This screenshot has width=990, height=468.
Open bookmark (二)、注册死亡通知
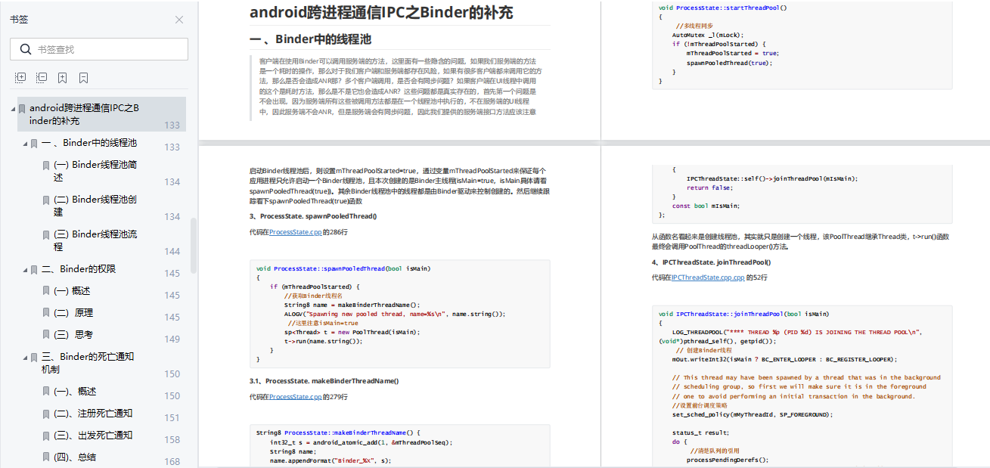(x=93, y=413)
